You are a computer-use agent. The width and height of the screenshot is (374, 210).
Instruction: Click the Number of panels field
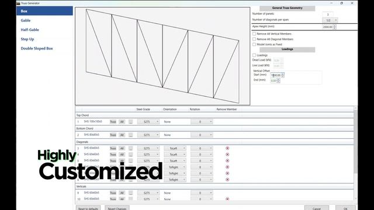click(x=328, y=14)
